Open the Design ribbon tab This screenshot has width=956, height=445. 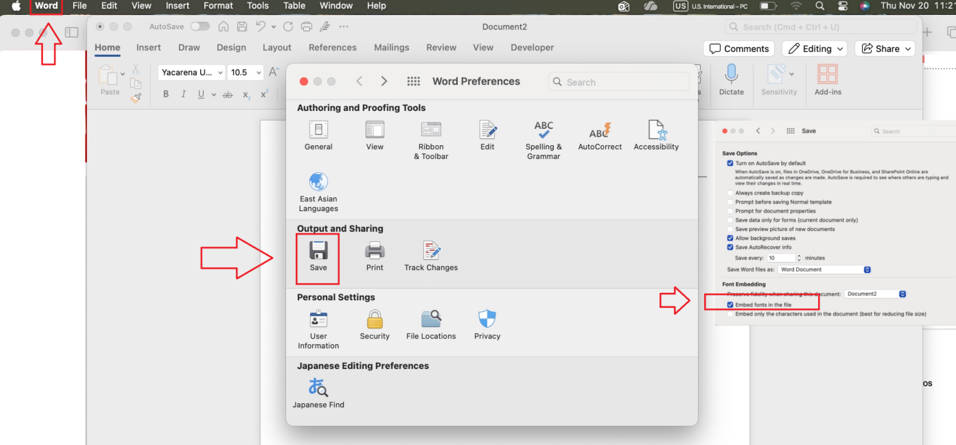point(231,47)
